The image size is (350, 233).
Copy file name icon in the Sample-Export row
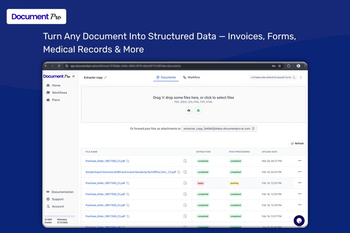click(x=179, y=172)
